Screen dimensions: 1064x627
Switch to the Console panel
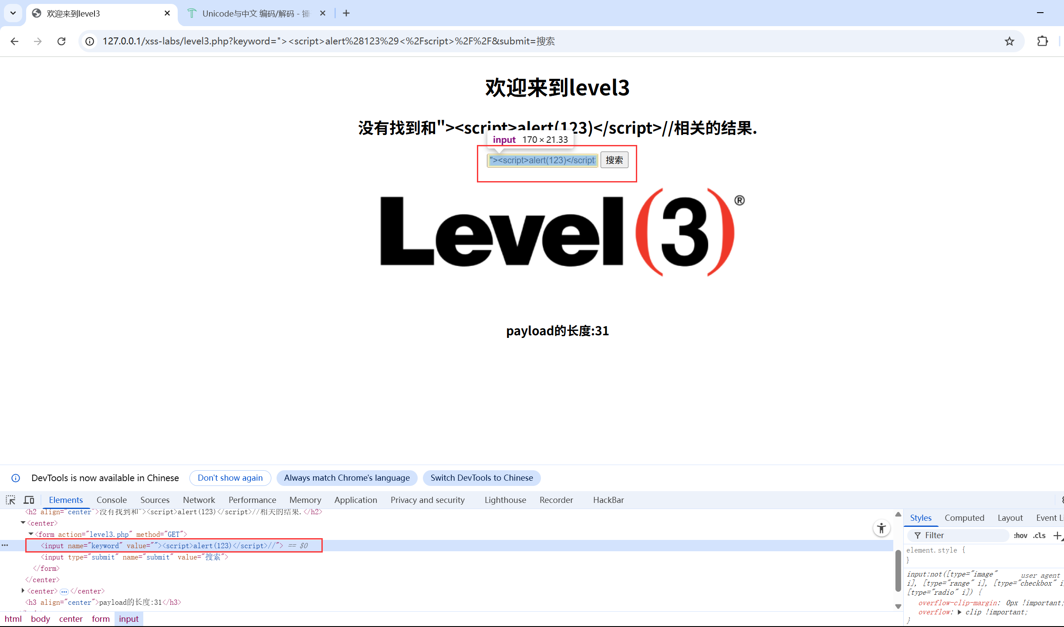click(111, 500)
